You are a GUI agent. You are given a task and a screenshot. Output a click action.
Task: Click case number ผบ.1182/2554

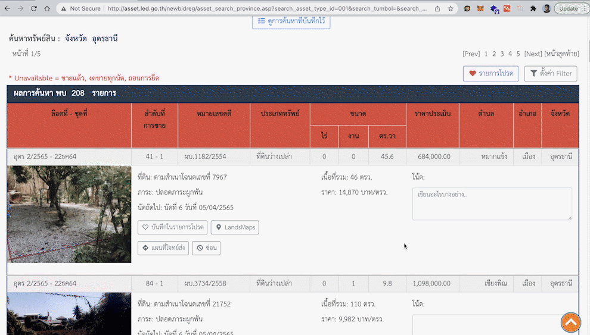tap(205, 156)
